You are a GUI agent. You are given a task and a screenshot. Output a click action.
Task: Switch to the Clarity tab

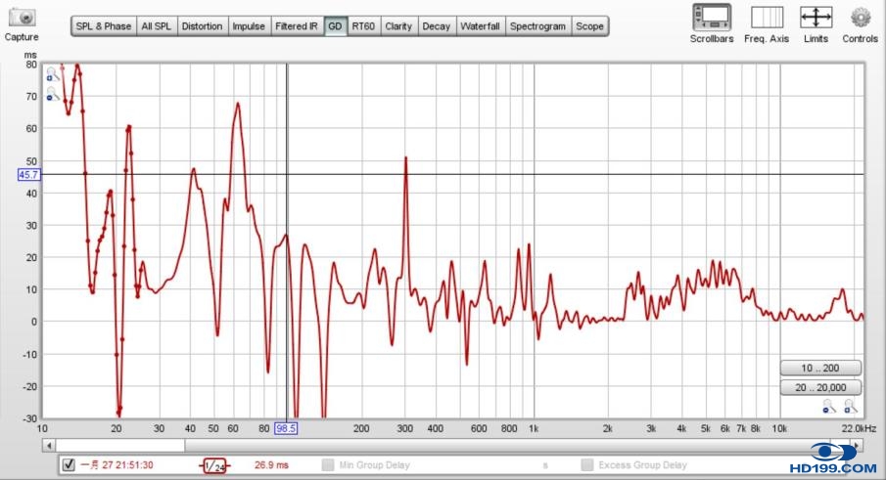click(x=398, y=26)
